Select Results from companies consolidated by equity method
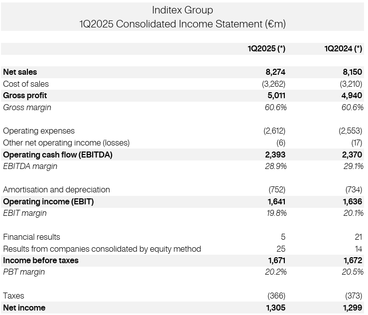Screen dimensions: 368x315 (x=102, y=249)
